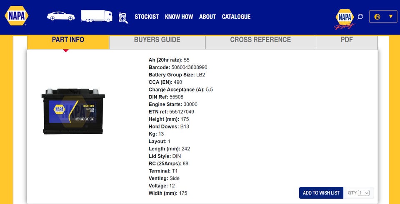400x204 pixels.
Task: Open the NAPA Racing logo link
Action: 345,20
